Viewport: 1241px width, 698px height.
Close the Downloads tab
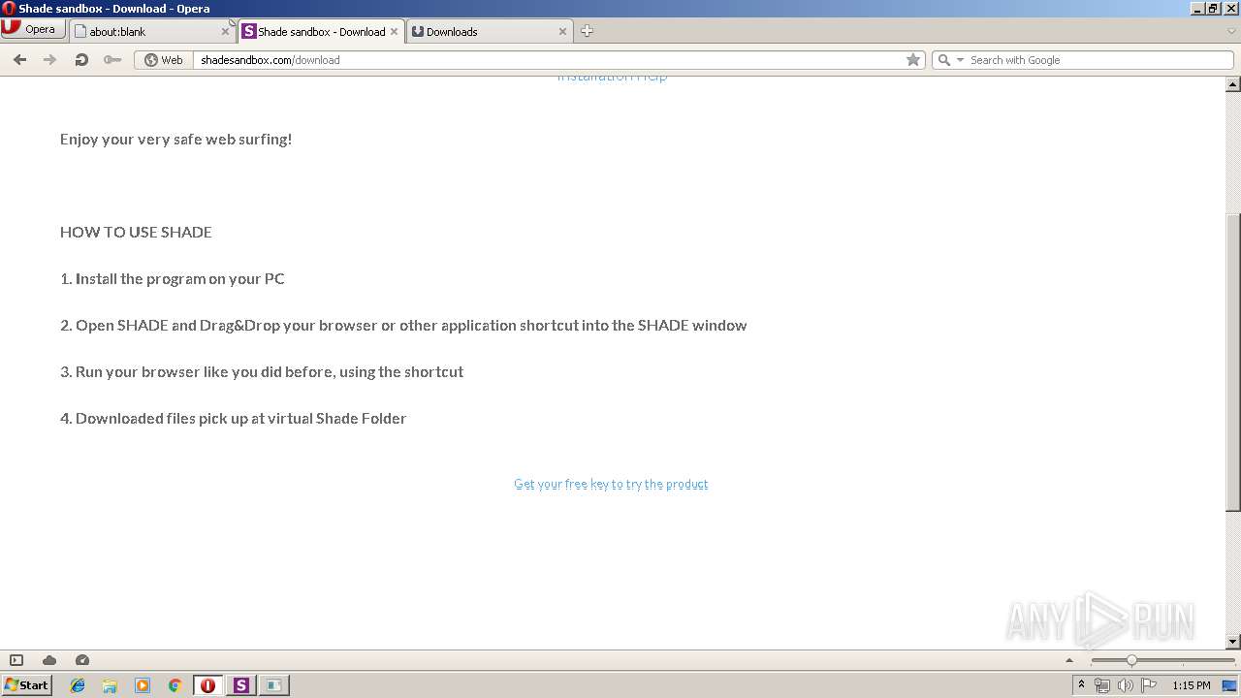tap(562, 31)
